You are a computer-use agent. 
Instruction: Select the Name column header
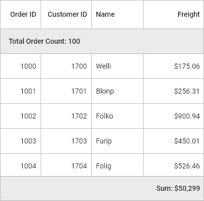click(117, 14)
